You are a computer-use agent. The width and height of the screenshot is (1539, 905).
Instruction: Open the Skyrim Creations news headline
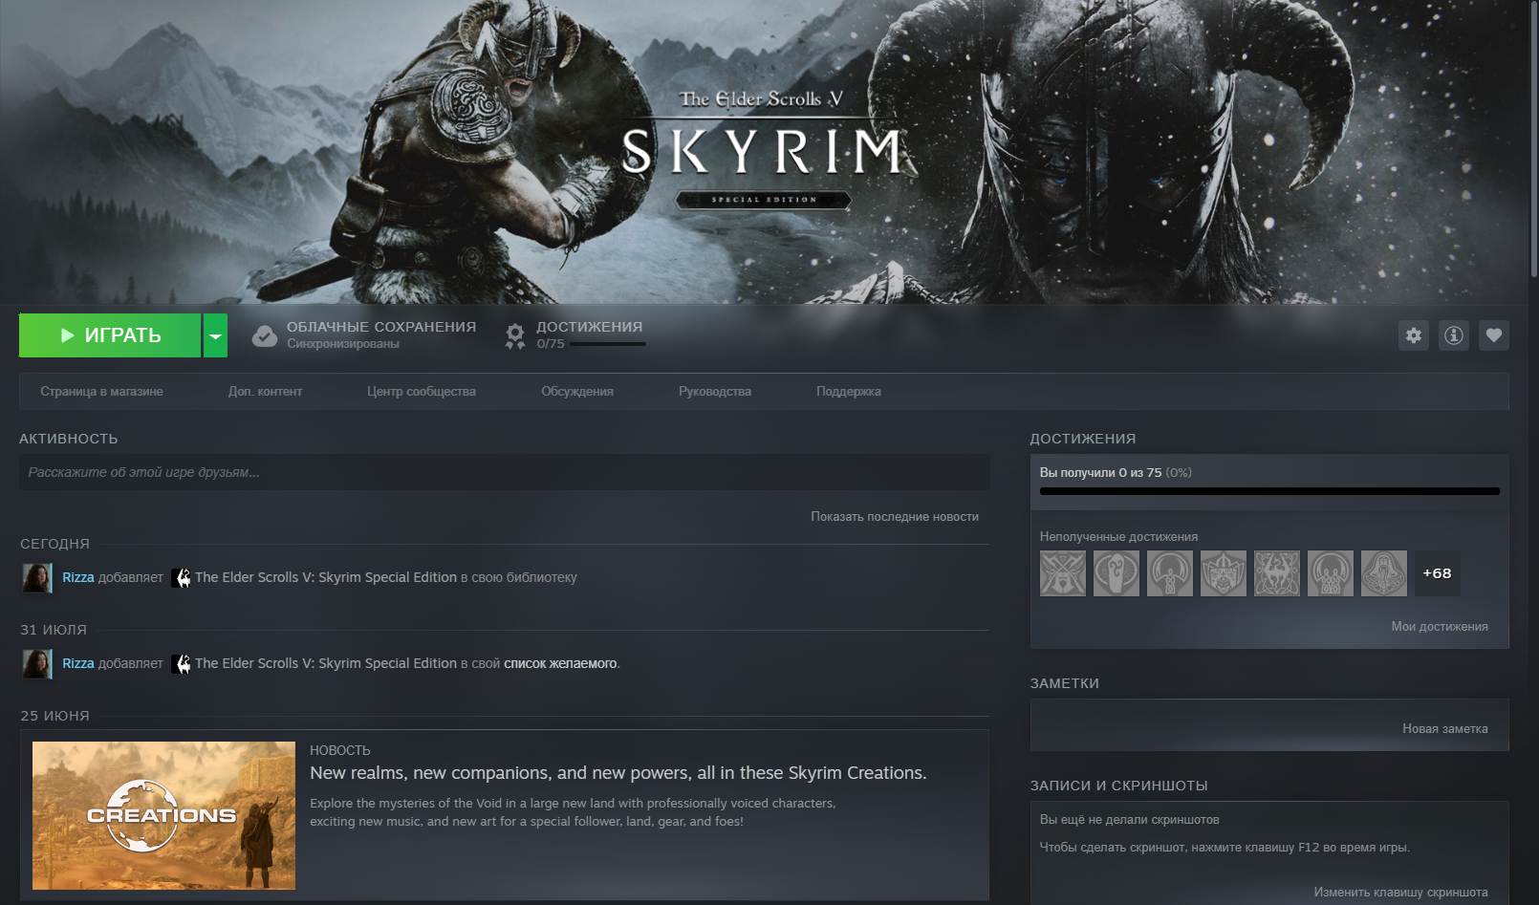(618, 773)
